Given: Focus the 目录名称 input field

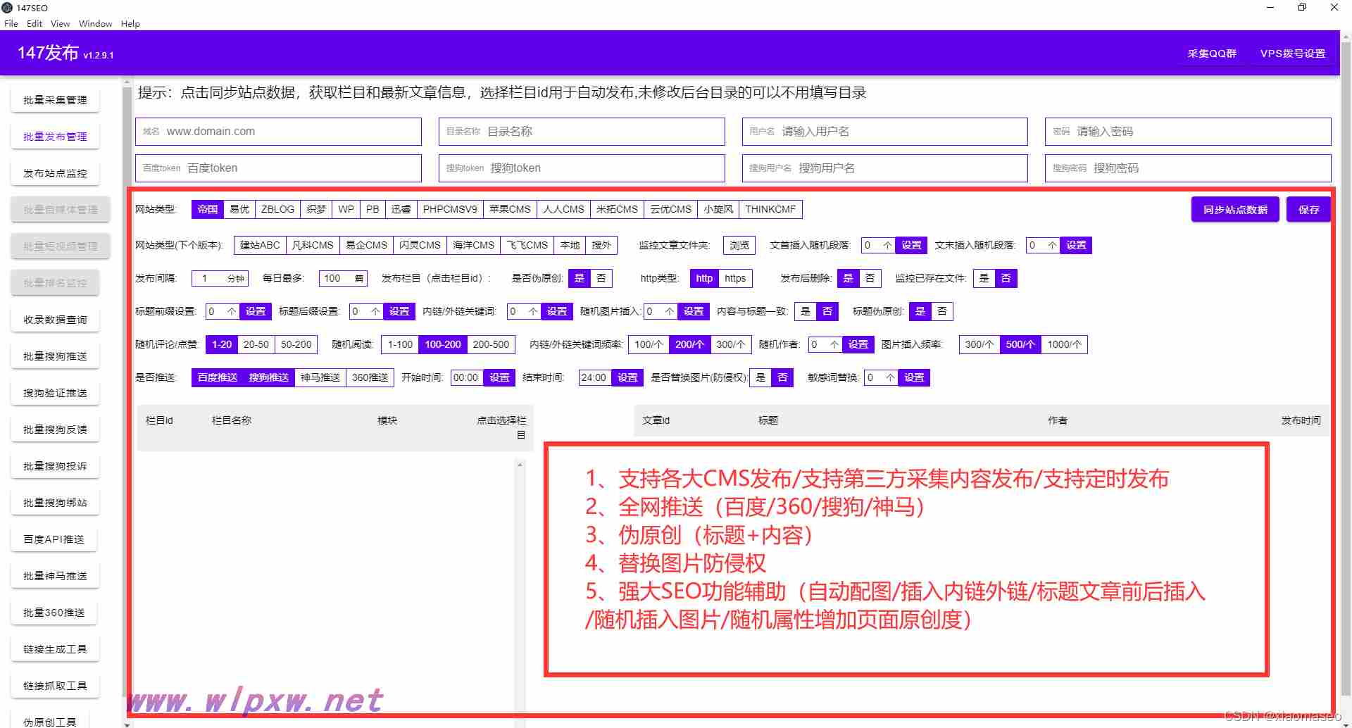Looking at the screenshot, I should tap(582, 132).
